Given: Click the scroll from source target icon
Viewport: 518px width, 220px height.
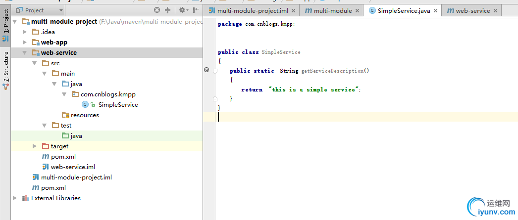Looking at the screenshot, I should coord(157,10).
